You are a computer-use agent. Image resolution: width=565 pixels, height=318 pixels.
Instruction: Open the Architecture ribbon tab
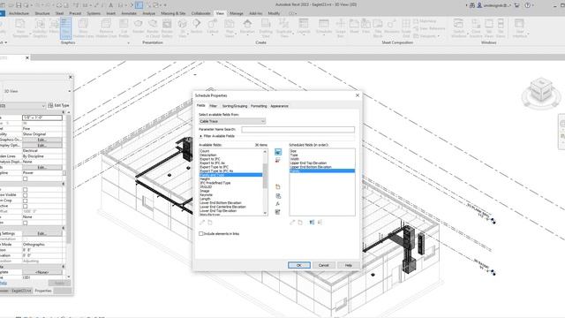[19, 13]
